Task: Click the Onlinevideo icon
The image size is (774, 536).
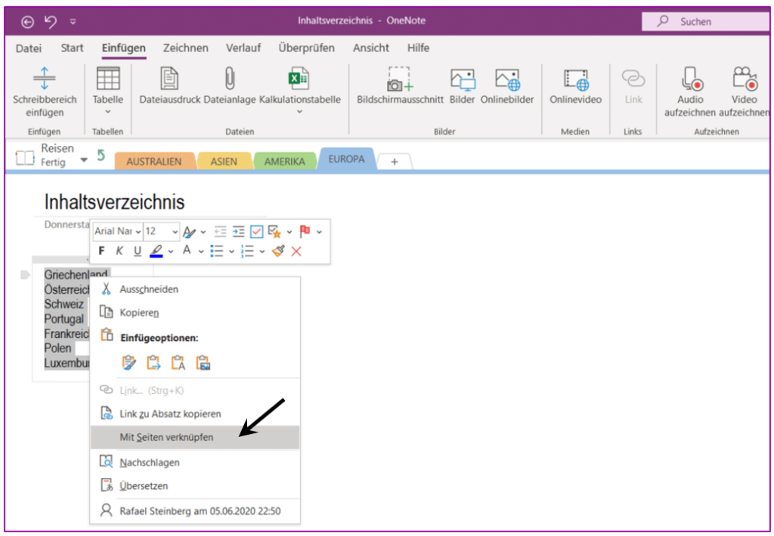Action: [576, 79]
